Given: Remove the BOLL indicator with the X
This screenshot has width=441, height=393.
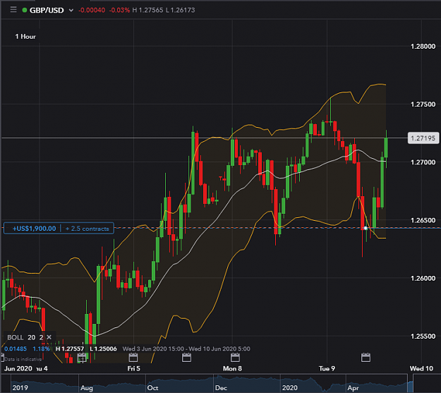Looking at the screenshot, I should 49,337.
